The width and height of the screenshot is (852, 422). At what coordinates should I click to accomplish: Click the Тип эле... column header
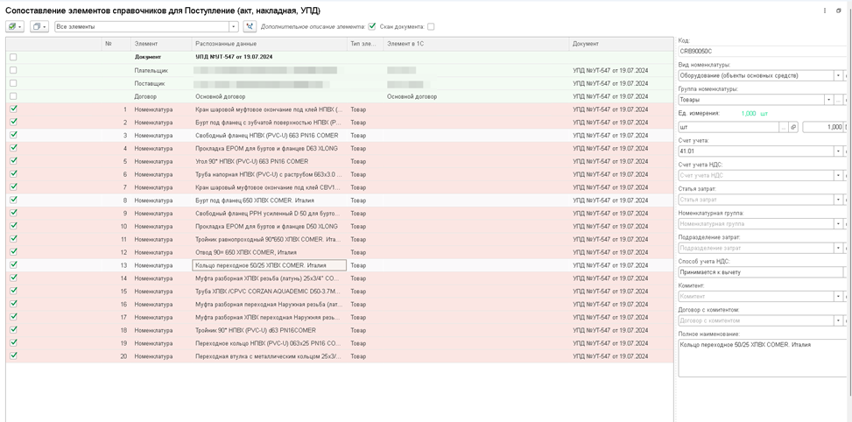365,44
